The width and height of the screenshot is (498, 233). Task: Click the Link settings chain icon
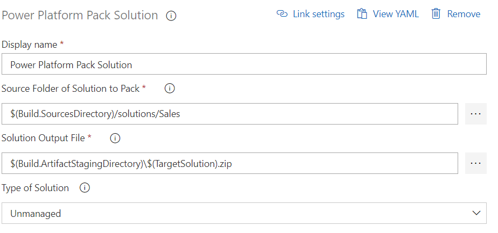282,14
